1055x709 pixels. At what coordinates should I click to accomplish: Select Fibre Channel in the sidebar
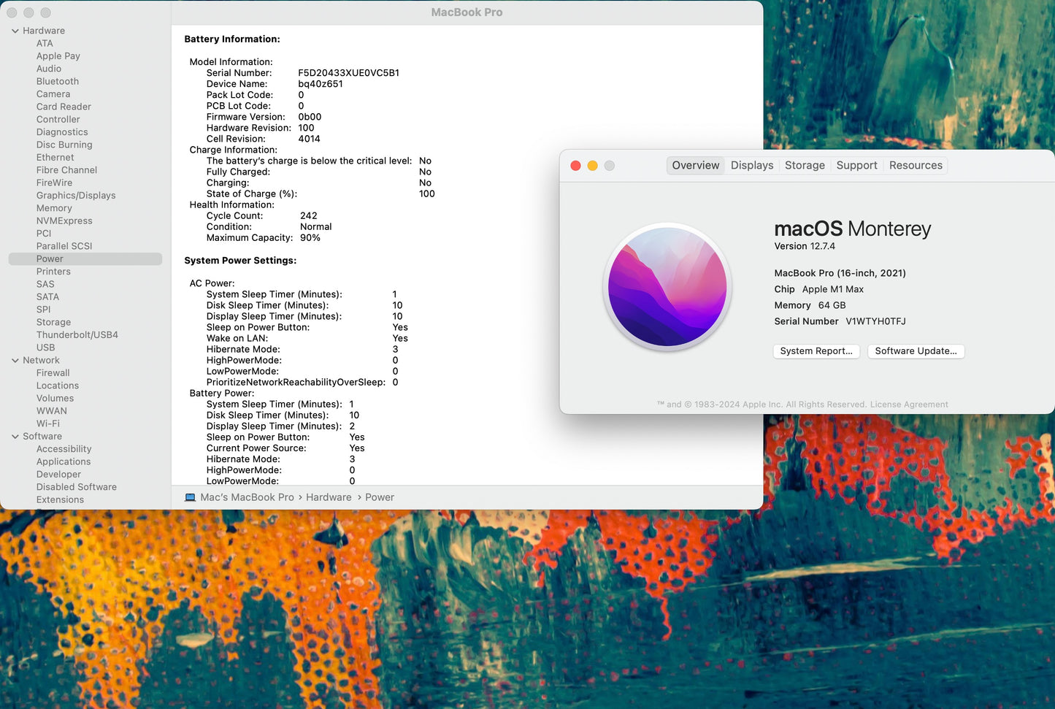click(66, 170)
